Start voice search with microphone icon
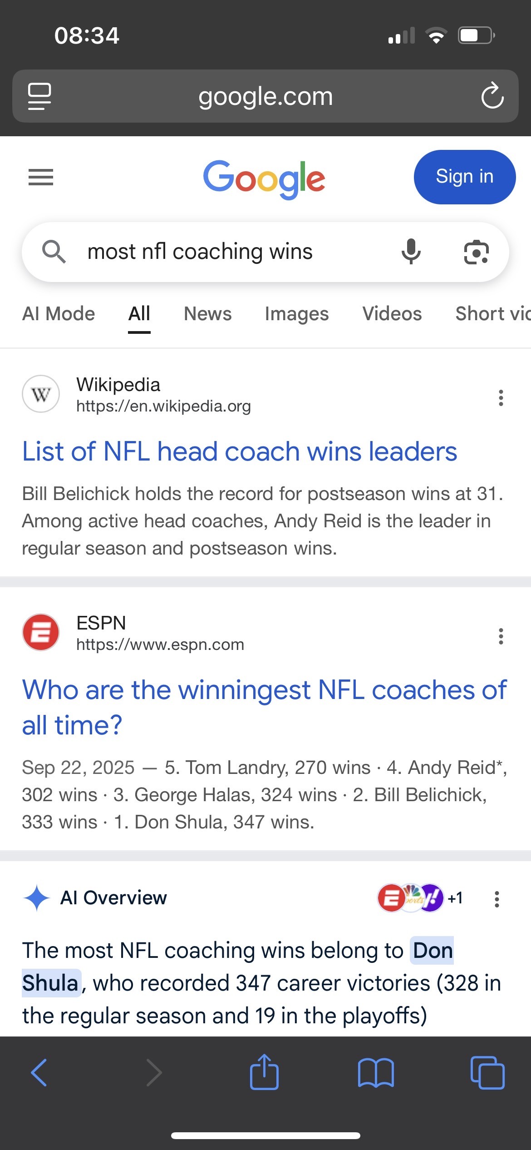Screen dimensions: 531x1150 [x=411, y=252]
